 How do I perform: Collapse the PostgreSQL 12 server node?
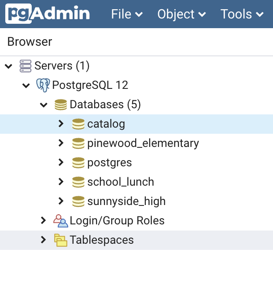[x=26, y=85]
